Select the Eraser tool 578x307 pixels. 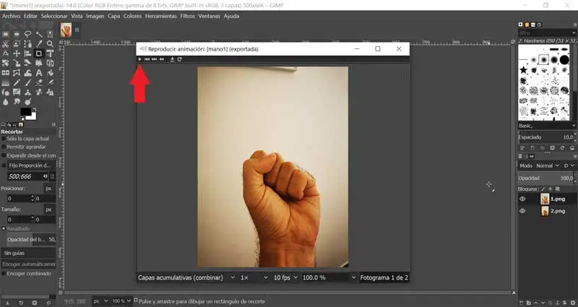(x=39, y=82)
